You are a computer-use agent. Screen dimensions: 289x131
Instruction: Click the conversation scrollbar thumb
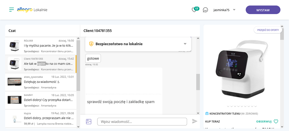[198, 82]
